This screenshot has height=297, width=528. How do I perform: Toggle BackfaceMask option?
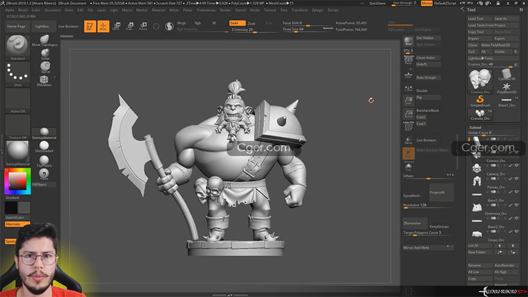(428, 110)
